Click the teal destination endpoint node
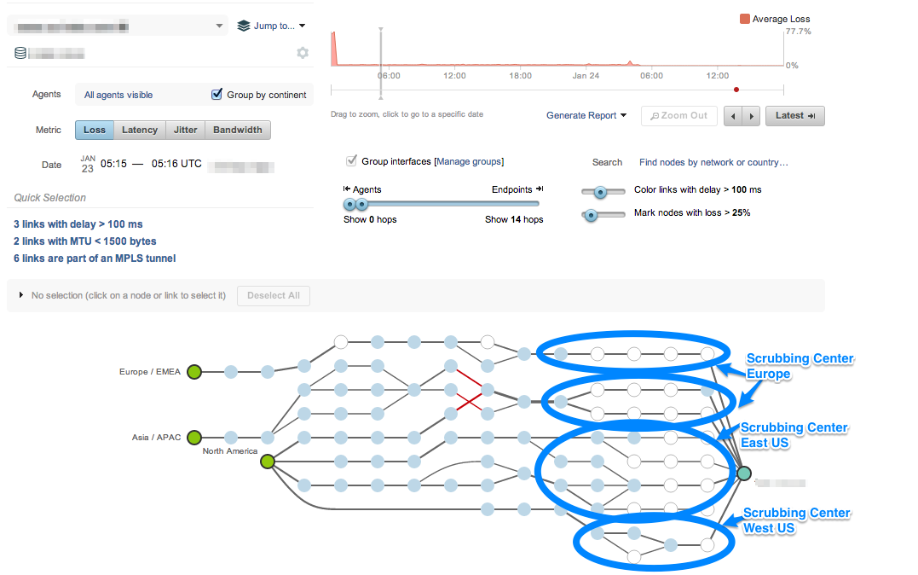 coord(744,473)
